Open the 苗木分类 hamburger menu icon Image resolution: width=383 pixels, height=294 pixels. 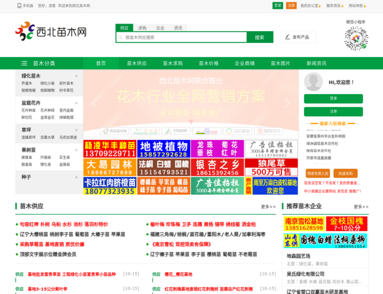(24, 64)
